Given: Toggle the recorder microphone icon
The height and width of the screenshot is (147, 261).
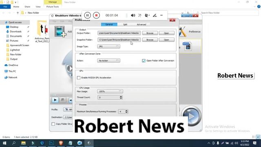Looking at the screenshot, I should pyautogui.click(x=139, y=16).
